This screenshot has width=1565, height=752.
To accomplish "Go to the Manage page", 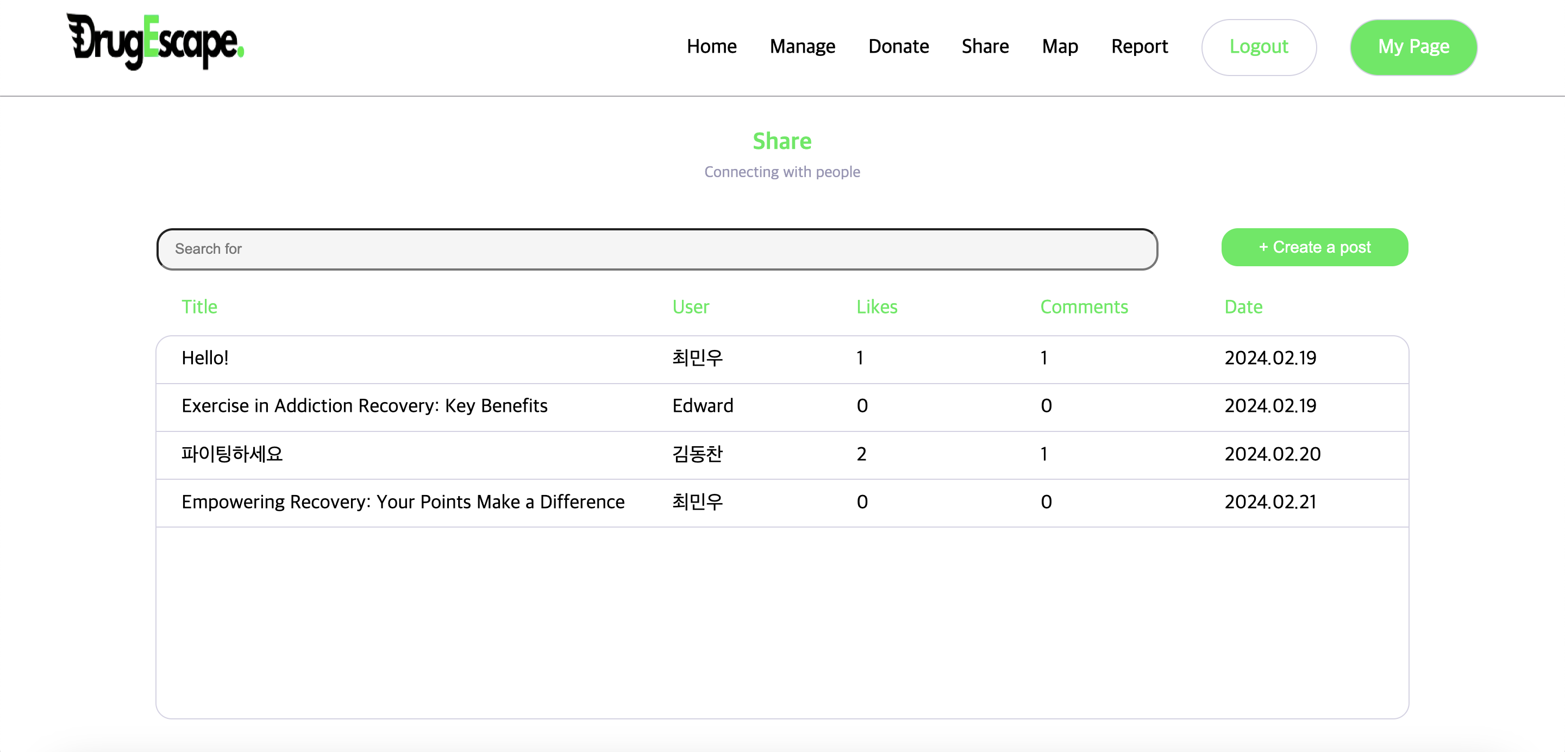I will point(802,47).
